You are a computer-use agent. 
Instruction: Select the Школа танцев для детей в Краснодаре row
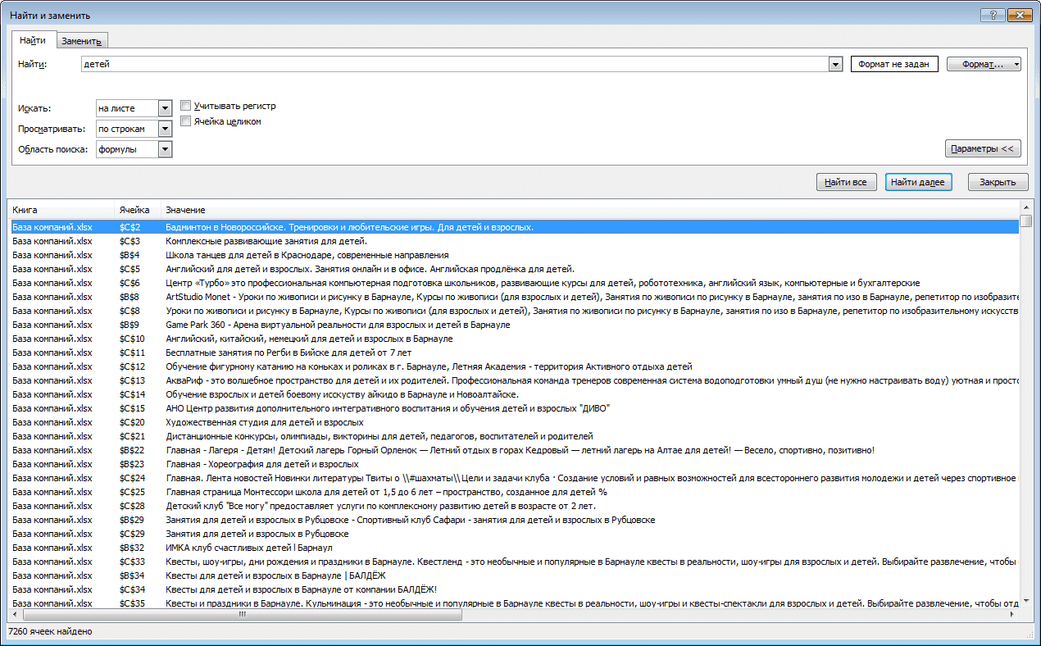514,255
